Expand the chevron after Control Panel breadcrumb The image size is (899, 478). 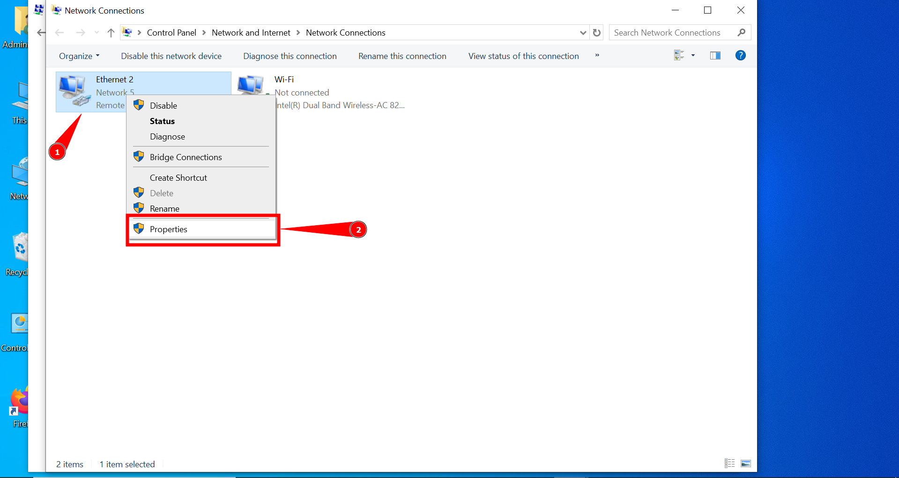[x=204, y=33]
